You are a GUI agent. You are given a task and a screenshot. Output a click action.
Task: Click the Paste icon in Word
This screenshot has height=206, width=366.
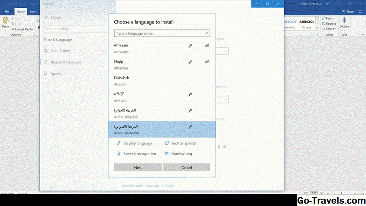[5, 21]
